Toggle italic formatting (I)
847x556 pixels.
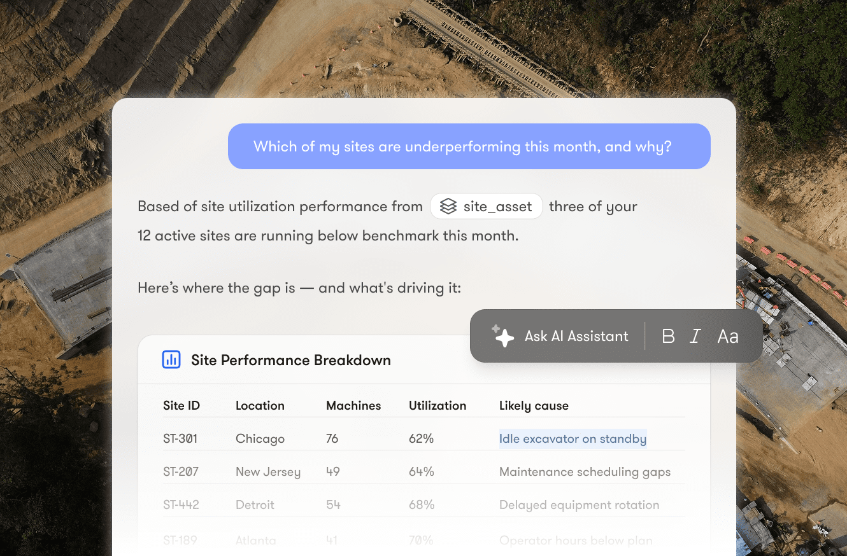[695, 337]
